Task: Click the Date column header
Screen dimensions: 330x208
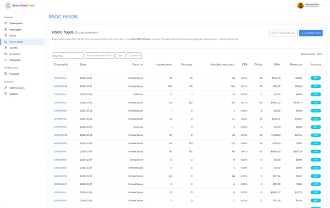Action: point(83,64)
